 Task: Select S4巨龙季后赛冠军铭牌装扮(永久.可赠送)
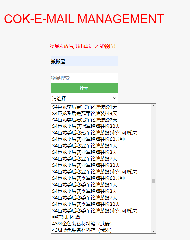click(x=95, y=133)
